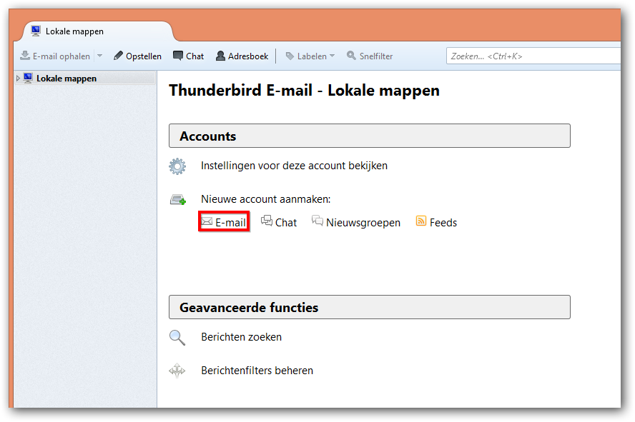
Task: Switch to the Lokale mappen tab
Action: 97,31
